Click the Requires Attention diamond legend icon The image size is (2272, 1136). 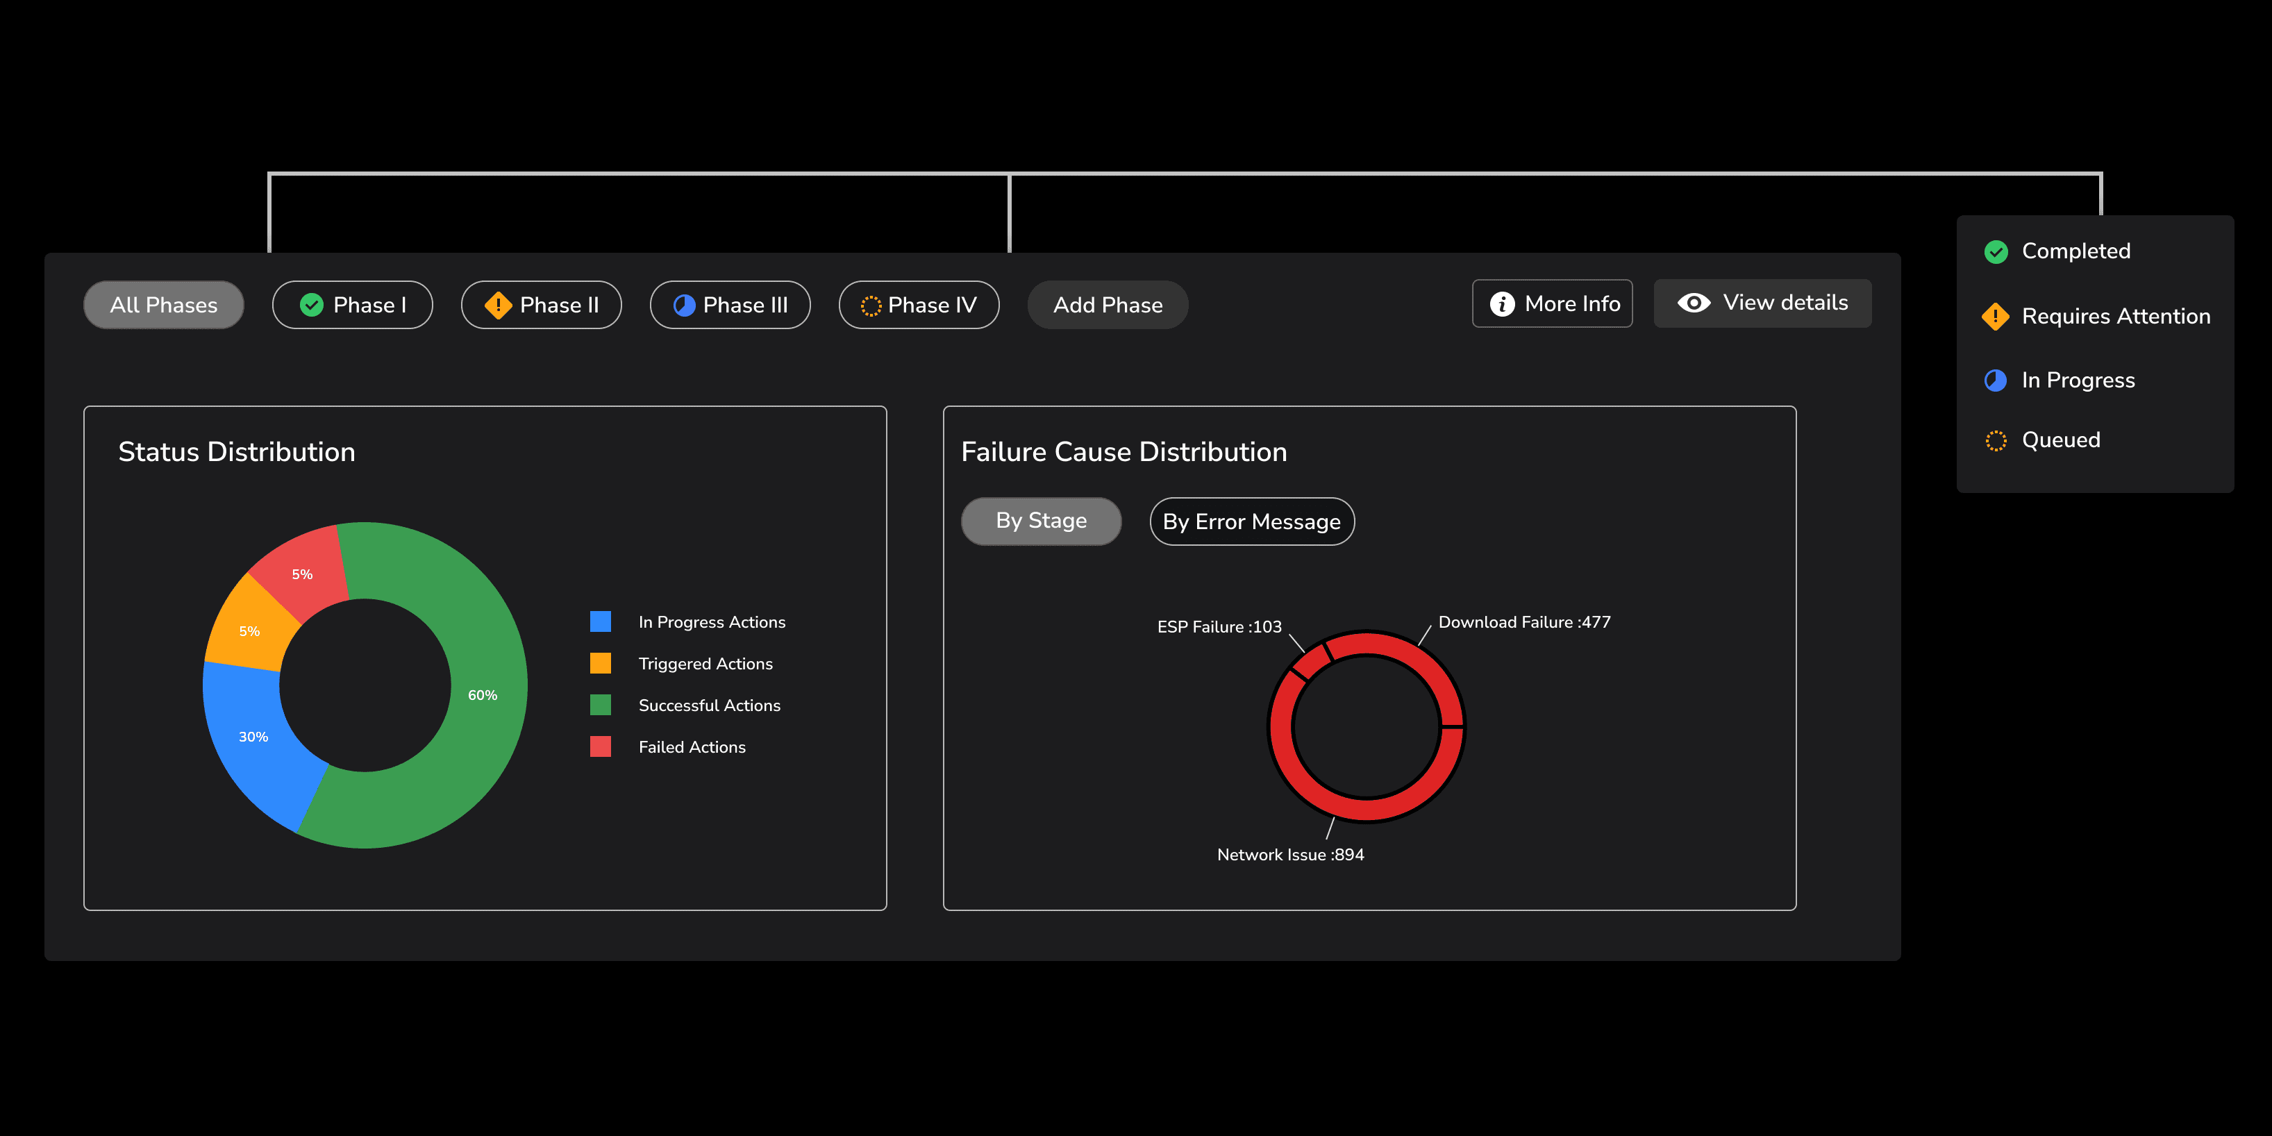(1995, 317)
